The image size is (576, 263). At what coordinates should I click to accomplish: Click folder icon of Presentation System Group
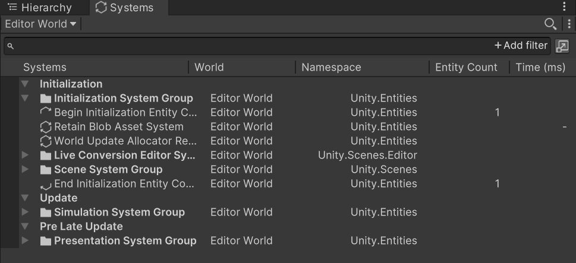click(x=46, y=241)
